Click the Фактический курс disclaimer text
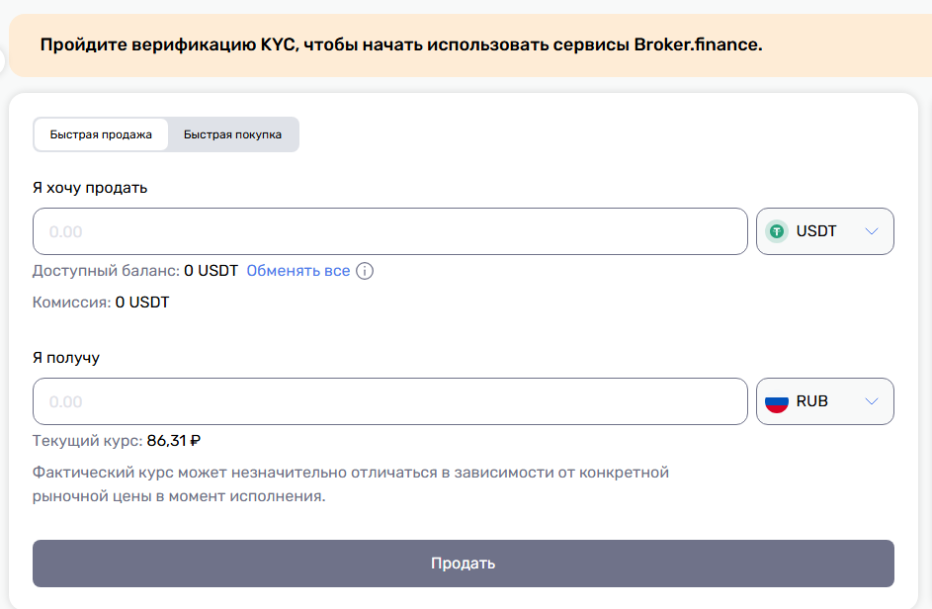Image resolution: width=932 pixels, height=609 pixels. 351,484
